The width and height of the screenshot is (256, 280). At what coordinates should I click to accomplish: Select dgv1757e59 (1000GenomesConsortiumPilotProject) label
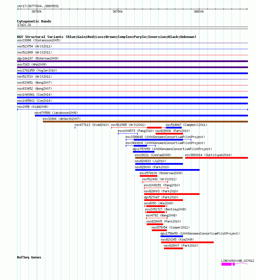pos(172,149)
